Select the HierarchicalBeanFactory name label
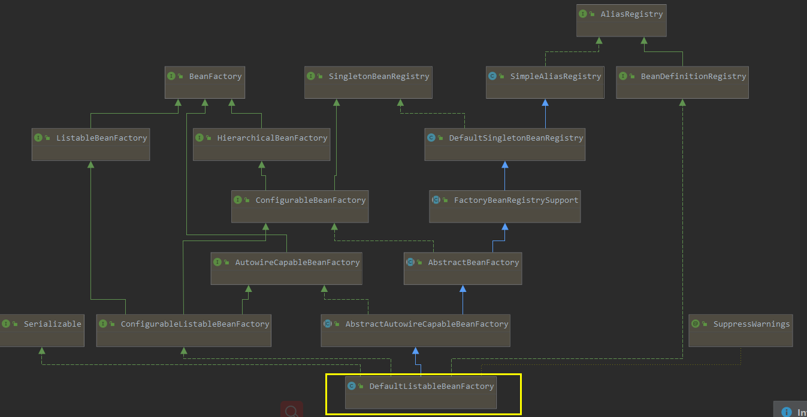807x417 pixels. coord(273,138)
